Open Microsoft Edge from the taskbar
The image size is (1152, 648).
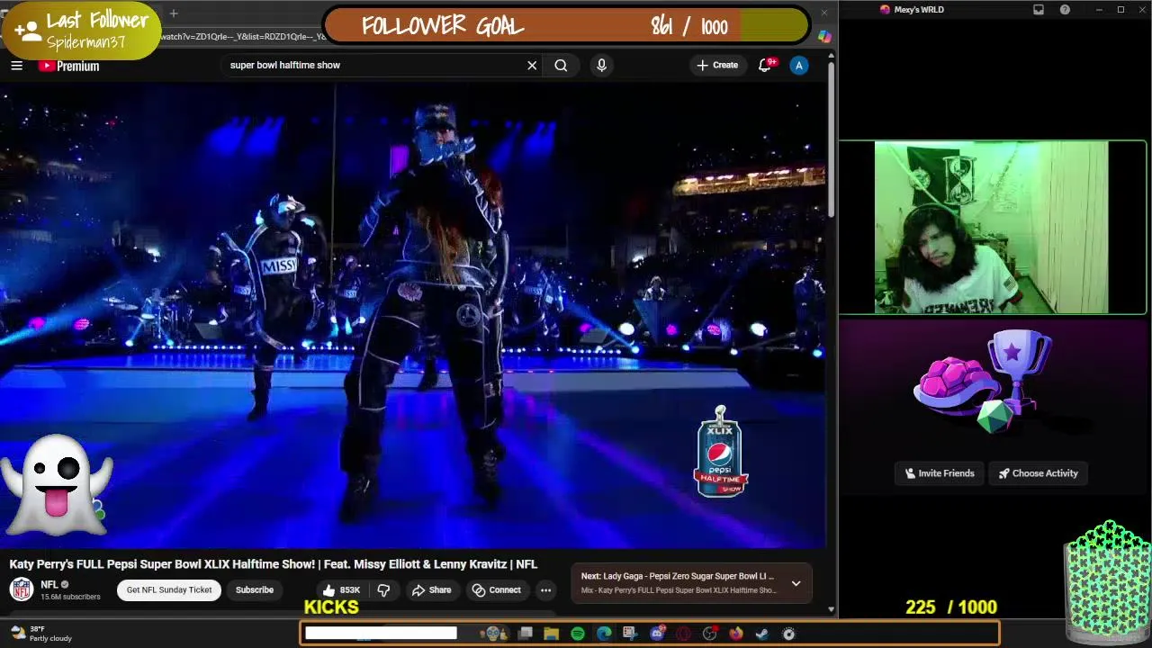tap(604, 634)
